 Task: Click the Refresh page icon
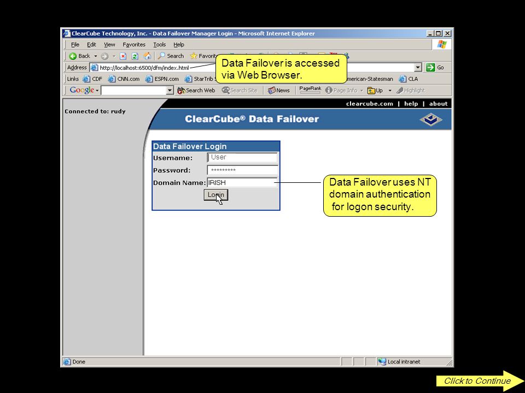click(135, 56)
